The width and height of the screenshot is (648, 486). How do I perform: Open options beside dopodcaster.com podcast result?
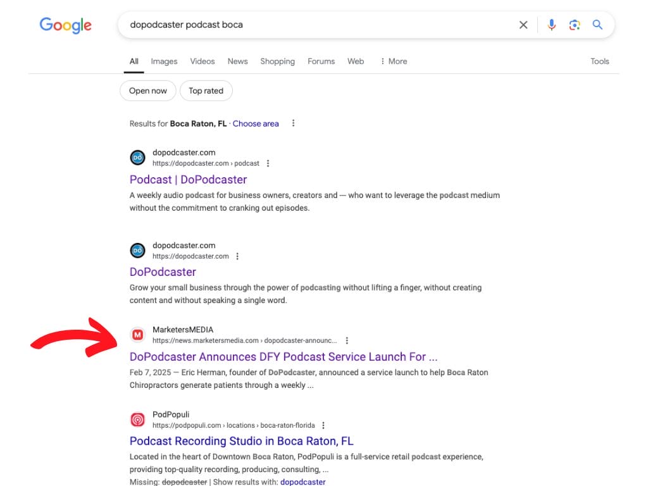tap(268, 163)
